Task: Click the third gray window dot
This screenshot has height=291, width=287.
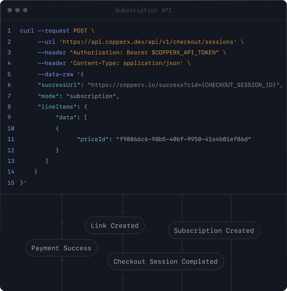Action: coord(25,10)
